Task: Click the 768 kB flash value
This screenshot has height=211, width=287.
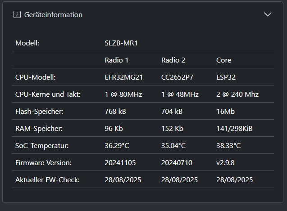Action: pos(115,112)
